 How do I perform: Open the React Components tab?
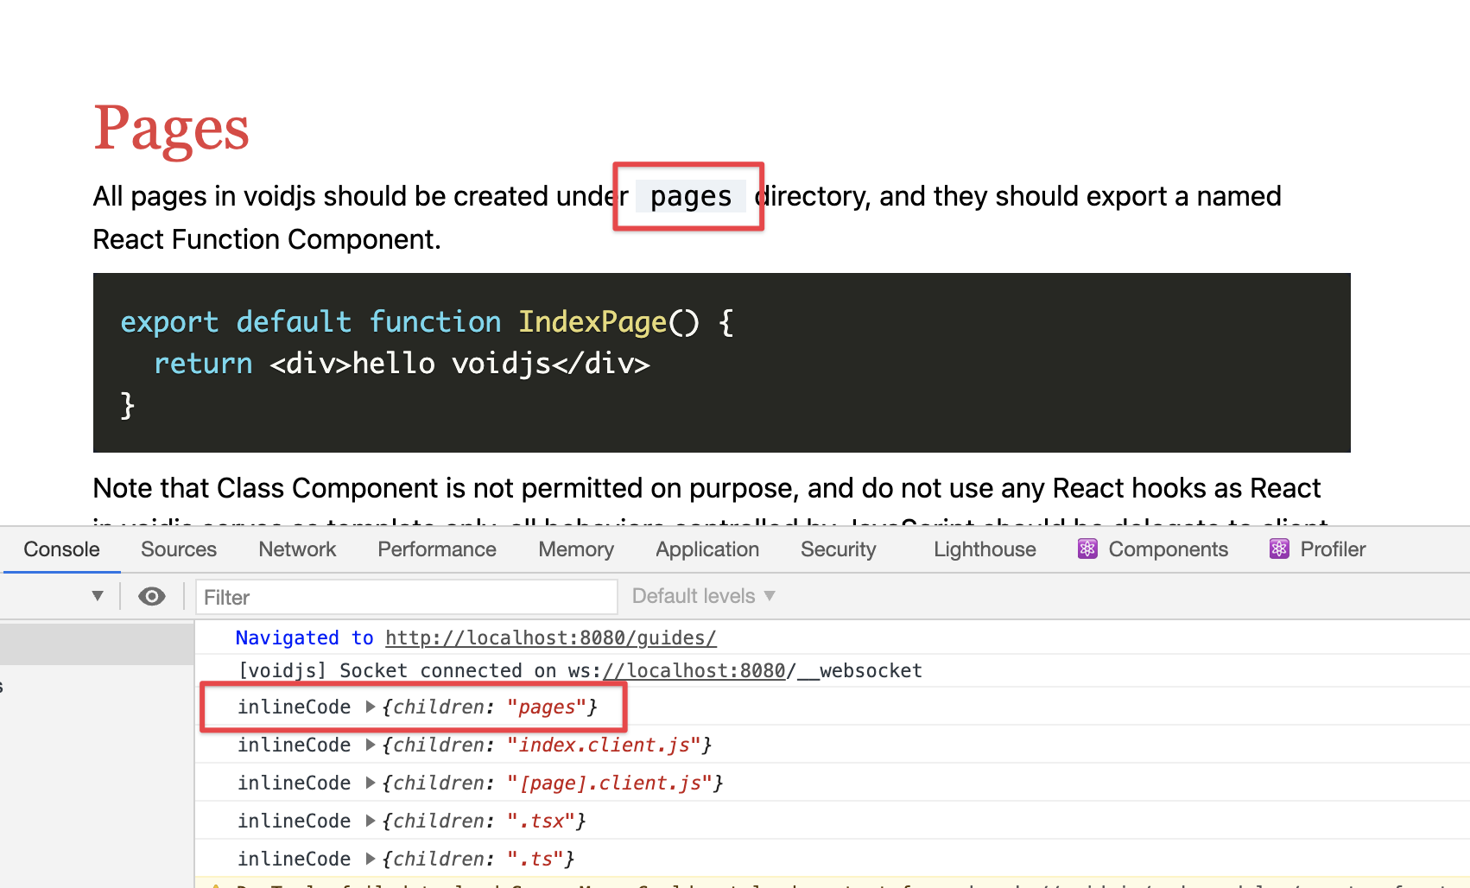tap(1153, 549)
